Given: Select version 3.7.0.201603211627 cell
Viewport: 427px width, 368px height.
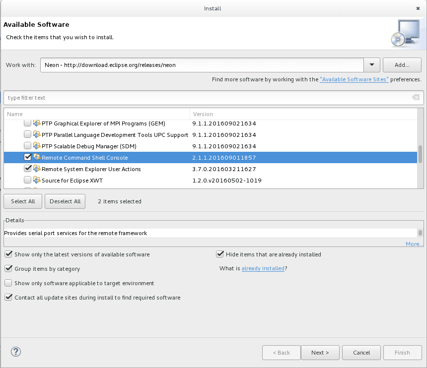Looking at the screenshot, I should coord(224,169).
